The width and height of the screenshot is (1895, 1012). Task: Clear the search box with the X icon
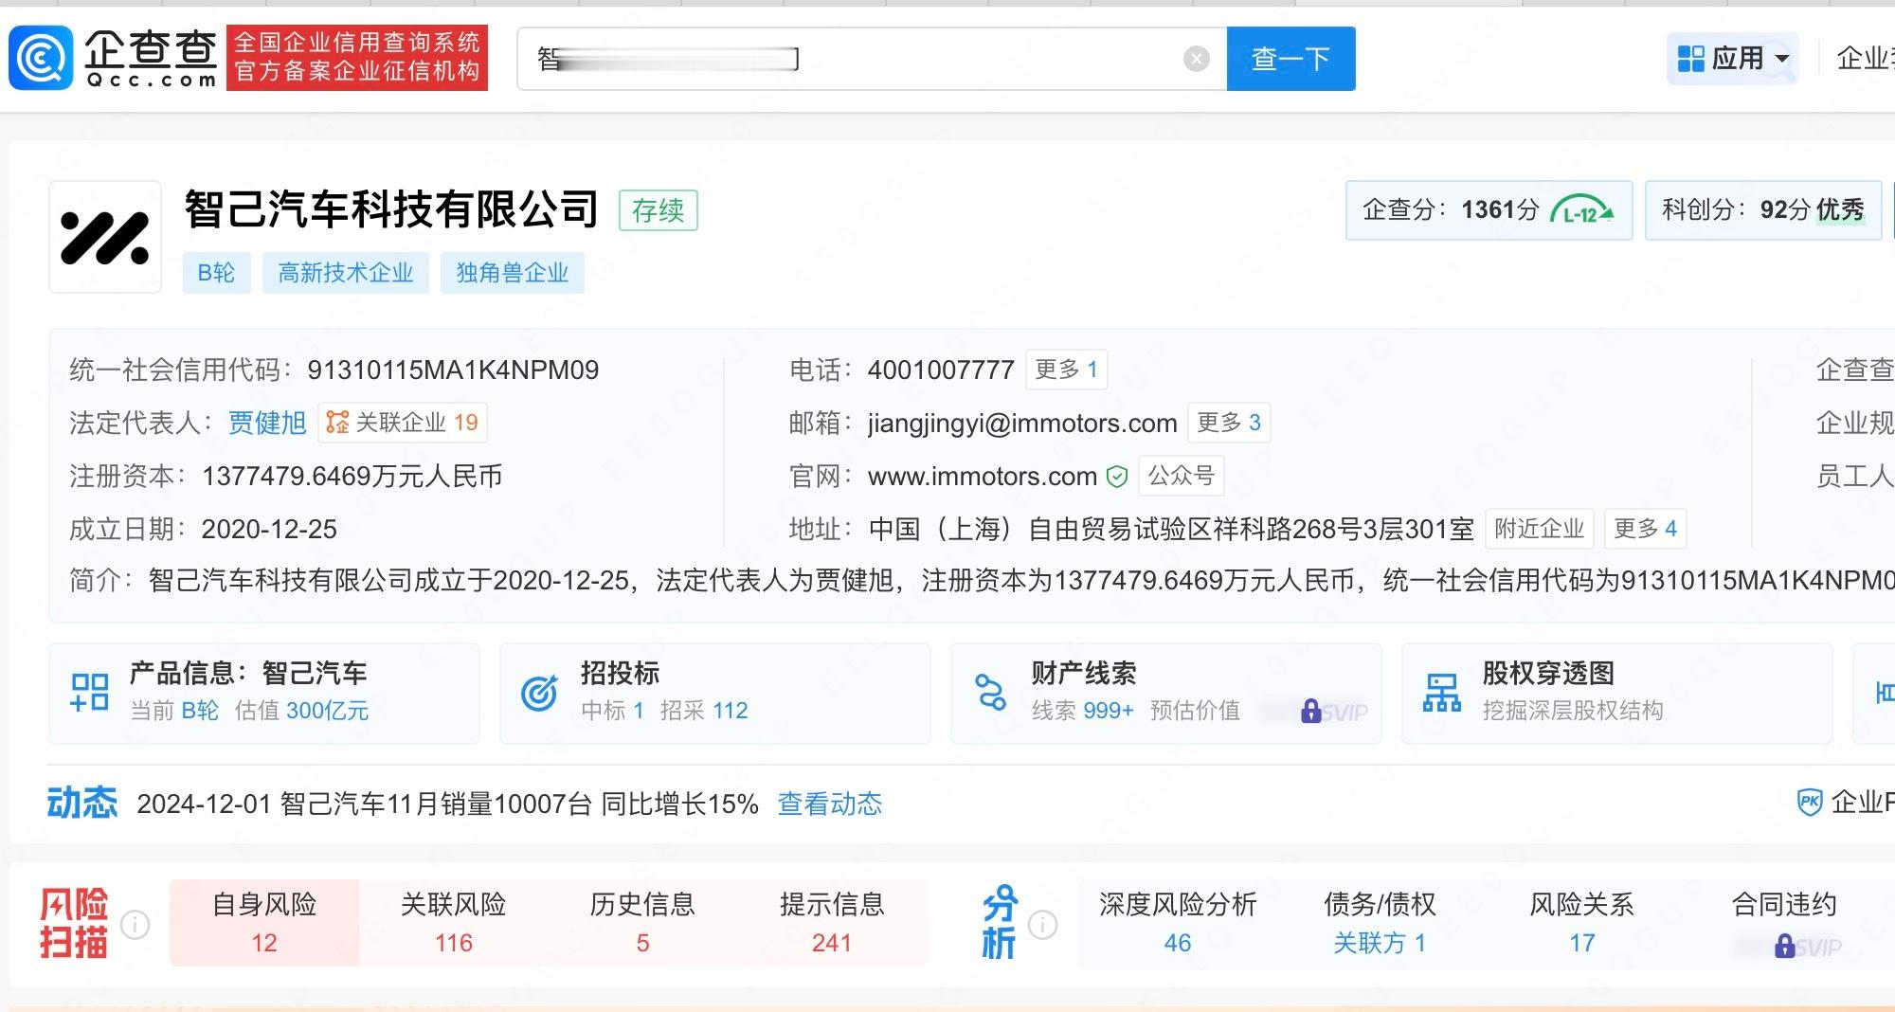[1197, 59]
